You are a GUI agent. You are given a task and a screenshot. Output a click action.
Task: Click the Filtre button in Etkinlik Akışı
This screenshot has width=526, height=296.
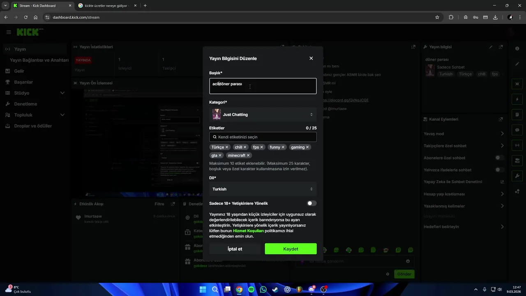(x=159, y=204)
